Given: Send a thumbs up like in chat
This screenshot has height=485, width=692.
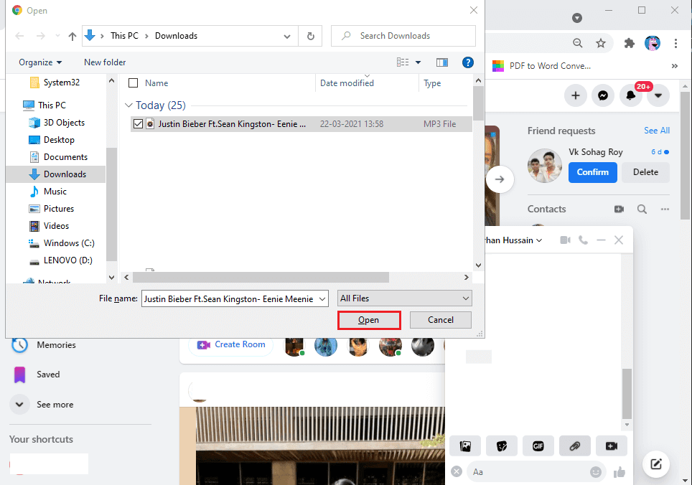Looking at the screenshot, I should [x=619, y=471].
